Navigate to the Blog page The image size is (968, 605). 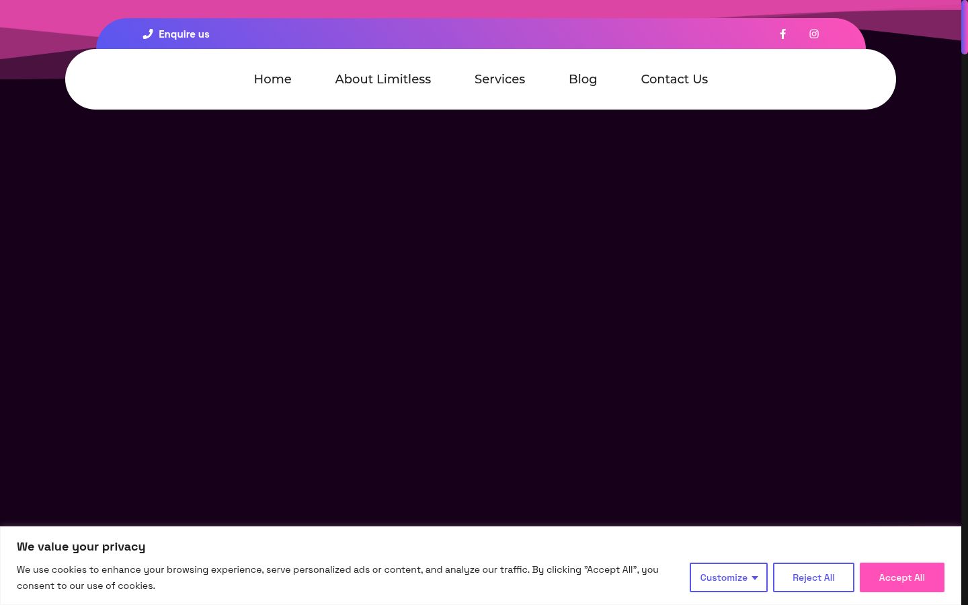coord(583,79)
